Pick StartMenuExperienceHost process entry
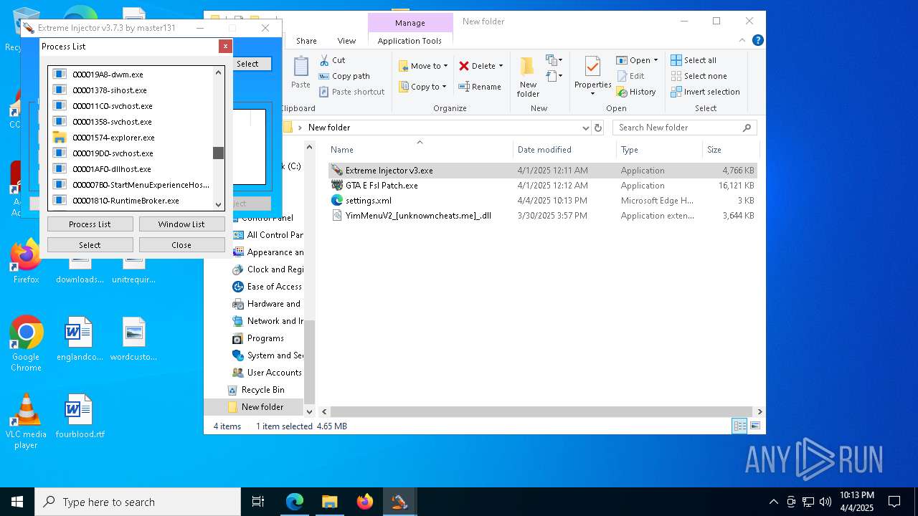918x516 pixels. (x=141, y=185)
